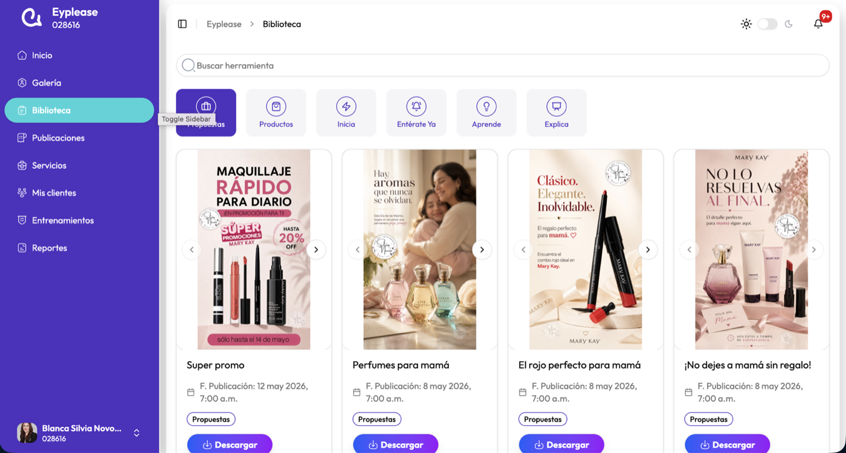
Task: Open Mis clientes in the sidebar
Action: [79, 193]
